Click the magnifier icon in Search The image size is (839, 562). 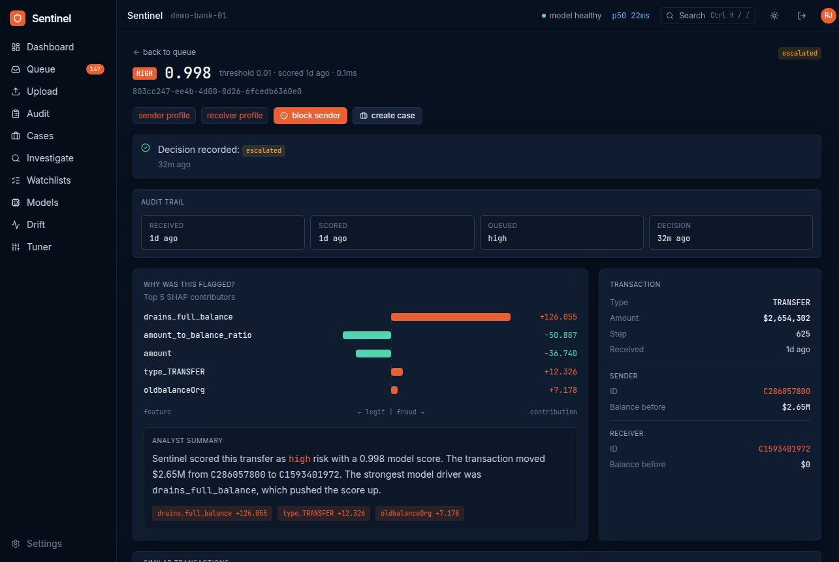coord(670,16)
